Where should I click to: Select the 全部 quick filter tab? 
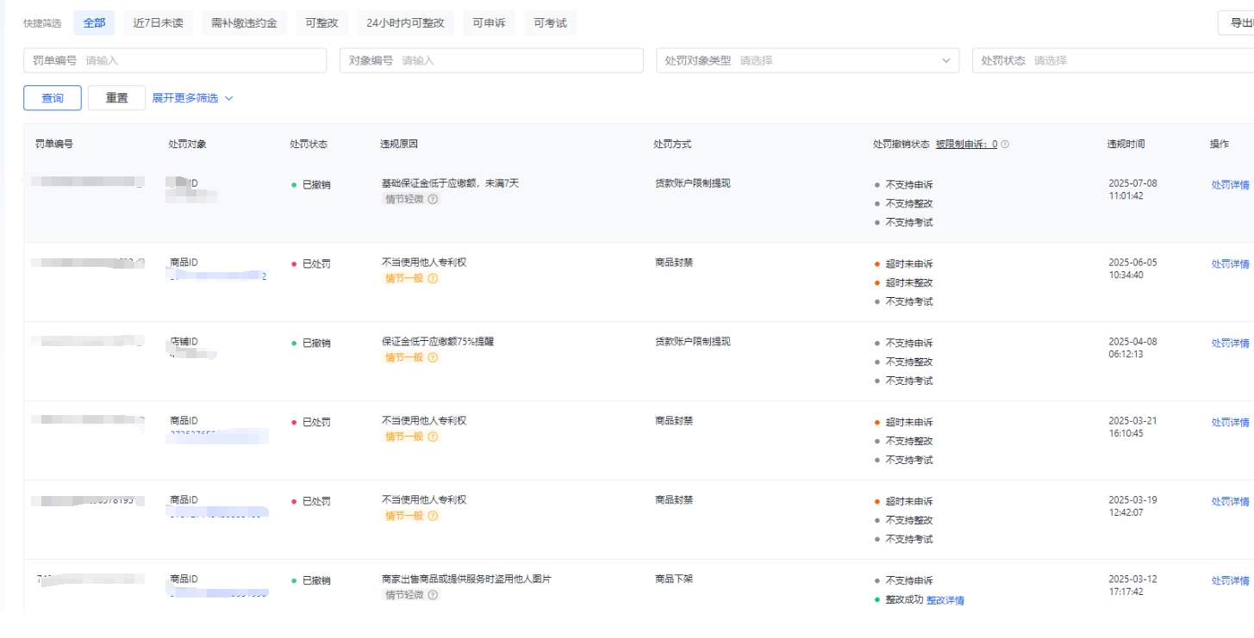click(x=94, y=23)
